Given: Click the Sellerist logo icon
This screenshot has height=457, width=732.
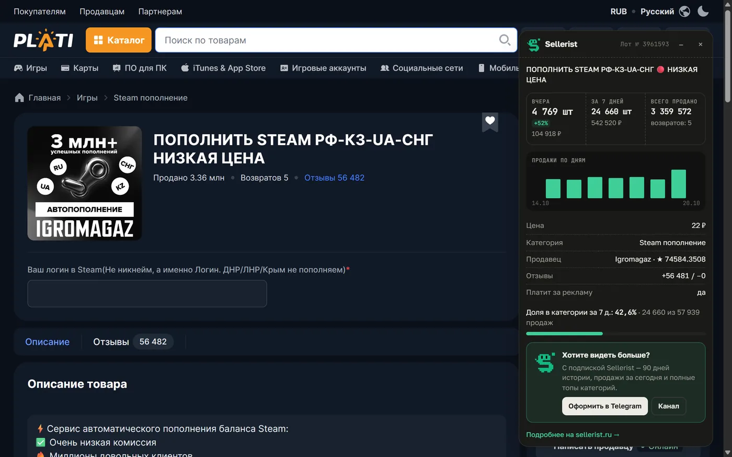Looking at the screenshot, I should pyautogui.click(x=533, y=44).
